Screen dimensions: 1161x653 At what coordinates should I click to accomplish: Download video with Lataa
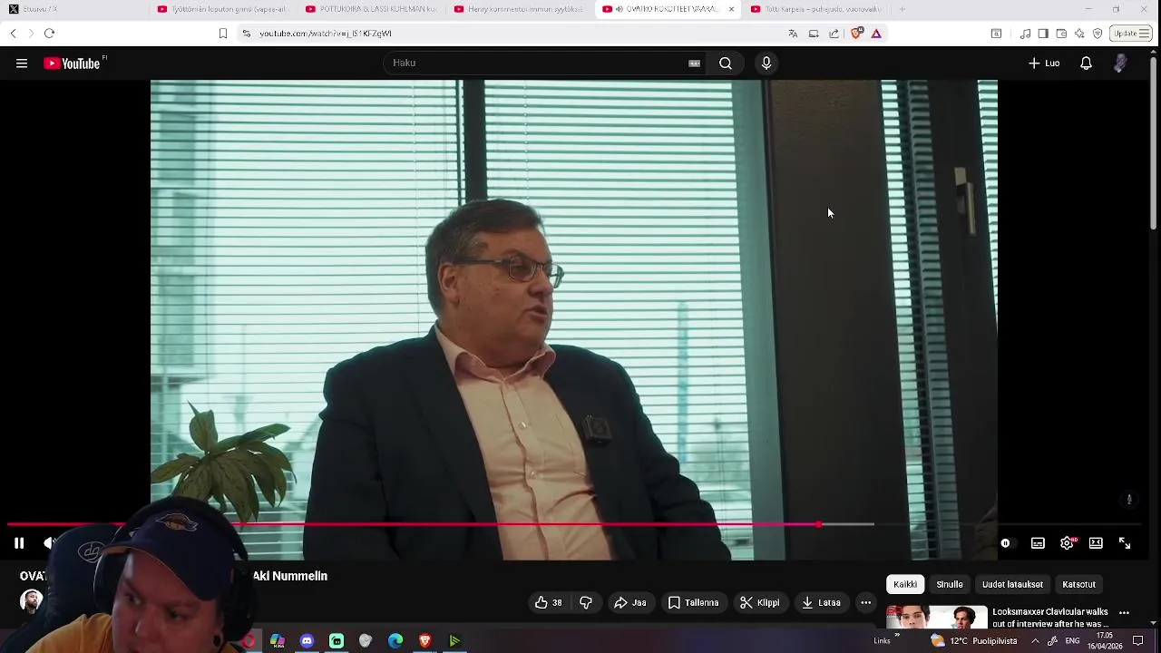pyautogui.click(x=822, y=602)
